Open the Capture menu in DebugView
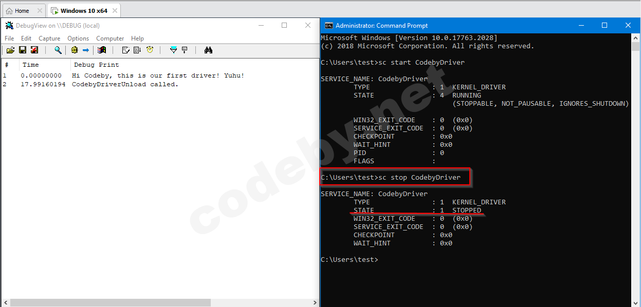The image size is (641, 307). [49, 39]
